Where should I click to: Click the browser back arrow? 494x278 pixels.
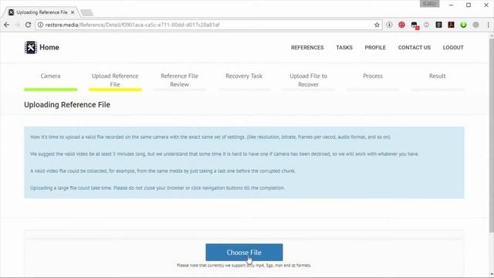(7, 25)
